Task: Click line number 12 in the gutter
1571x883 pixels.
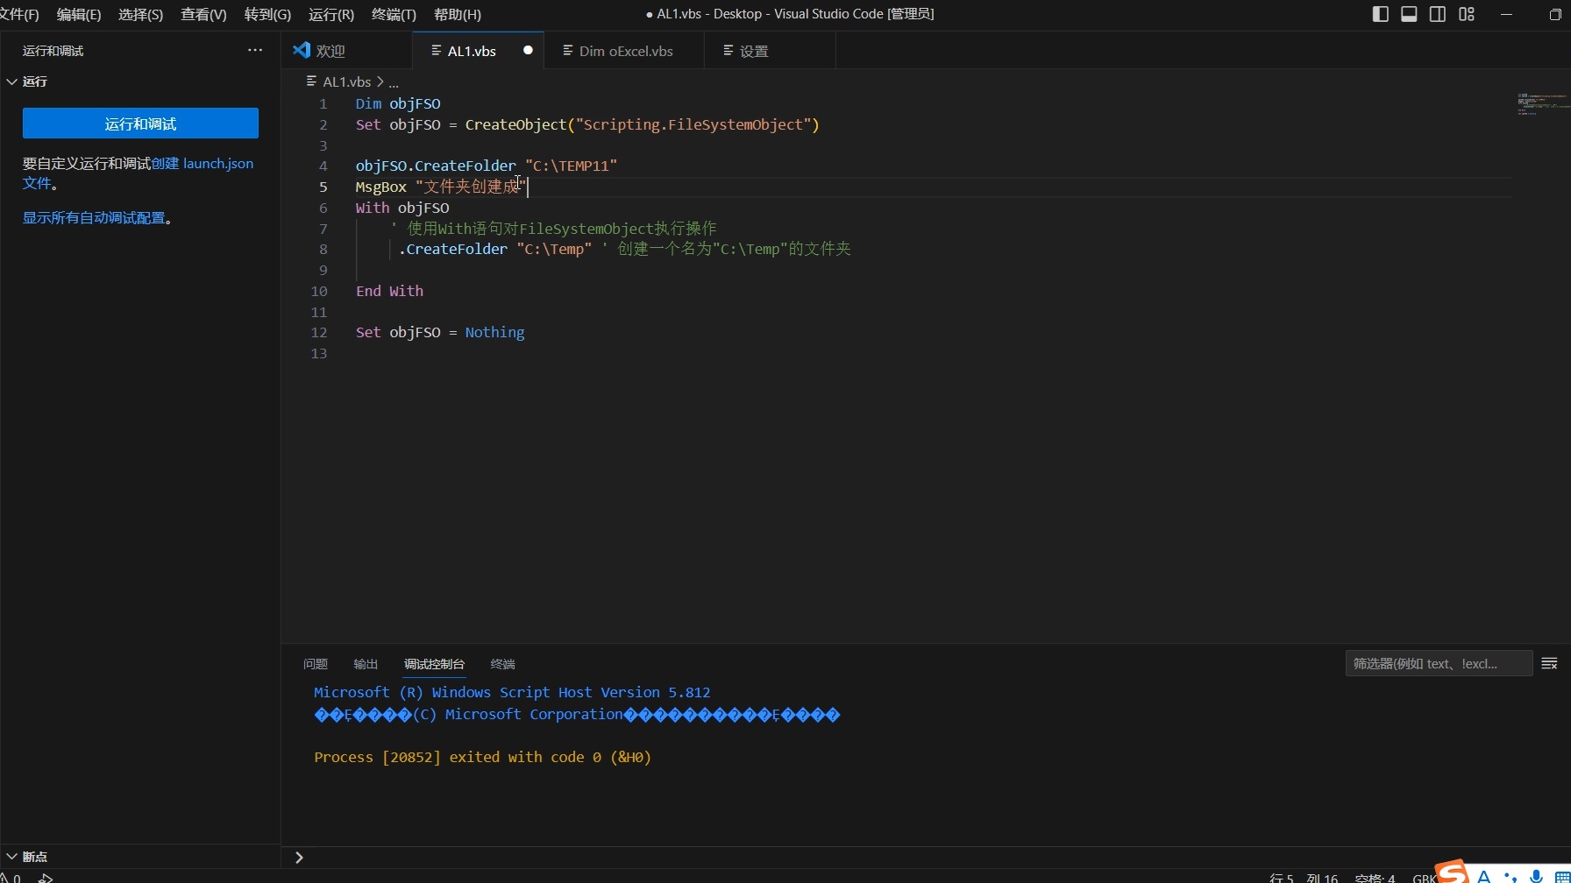Action: click(318, 333)
